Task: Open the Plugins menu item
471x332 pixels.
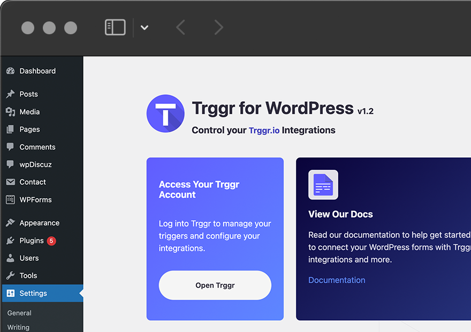Action: 42,240
